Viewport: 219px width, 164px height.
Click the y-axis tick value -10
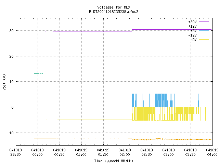tap(11, 133)
